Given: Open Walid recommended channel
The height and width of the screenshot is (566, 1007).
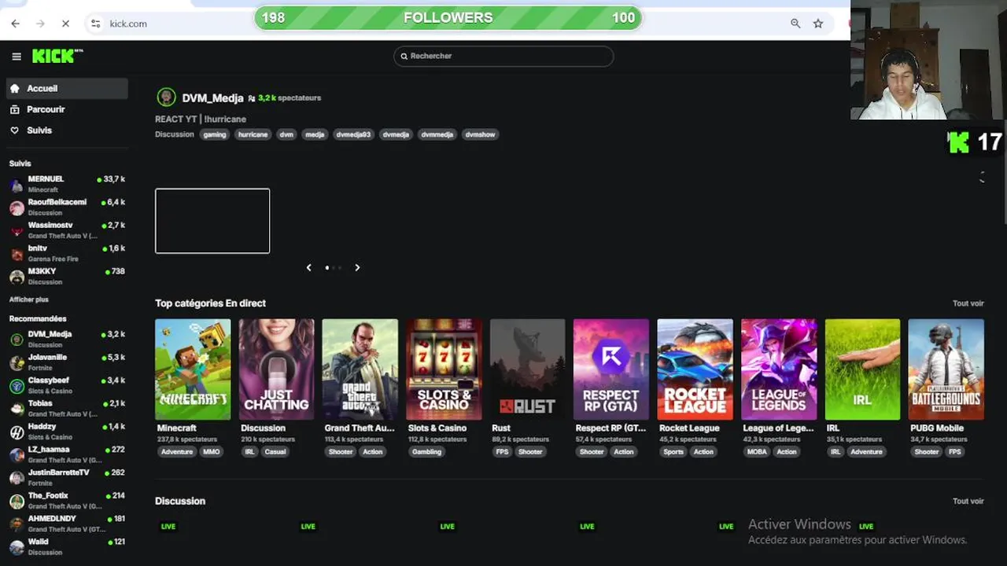Looking at the screenshot, I should tap(67, 546).
